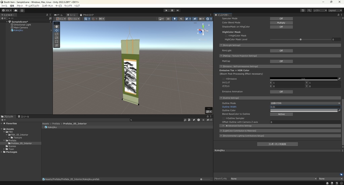Switch to the ゲーム tab
The width and height of the screenshot is (344, 185).
58,15
